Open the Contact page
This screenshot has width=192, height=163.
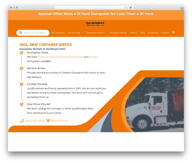coord(165,33)
